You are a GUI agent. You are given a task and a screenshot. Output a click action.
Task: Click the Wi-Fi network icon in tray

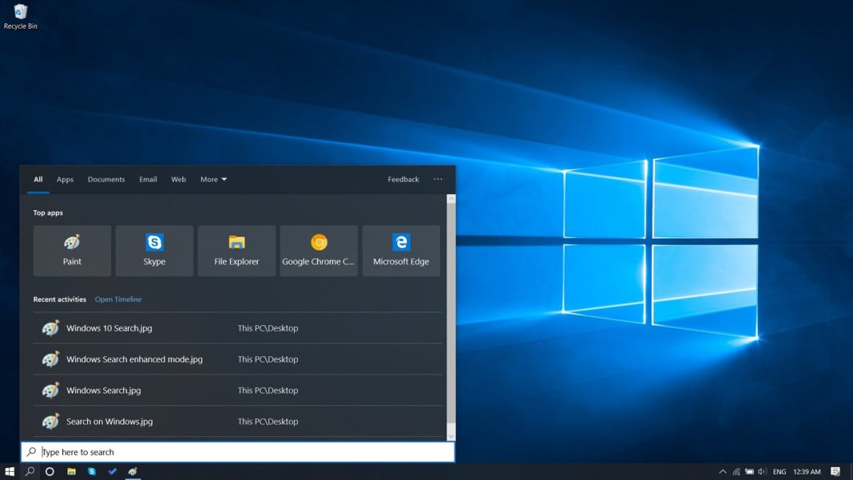click(737, 472)
